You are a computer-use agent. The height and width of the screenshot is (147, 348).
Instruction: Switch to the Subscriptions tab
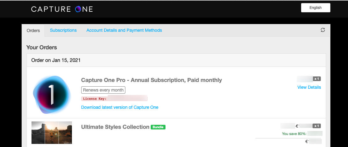click(63, 30)
